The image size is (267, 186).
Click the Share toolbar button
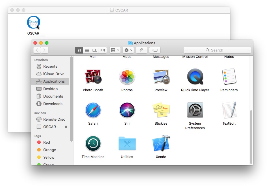142,50
